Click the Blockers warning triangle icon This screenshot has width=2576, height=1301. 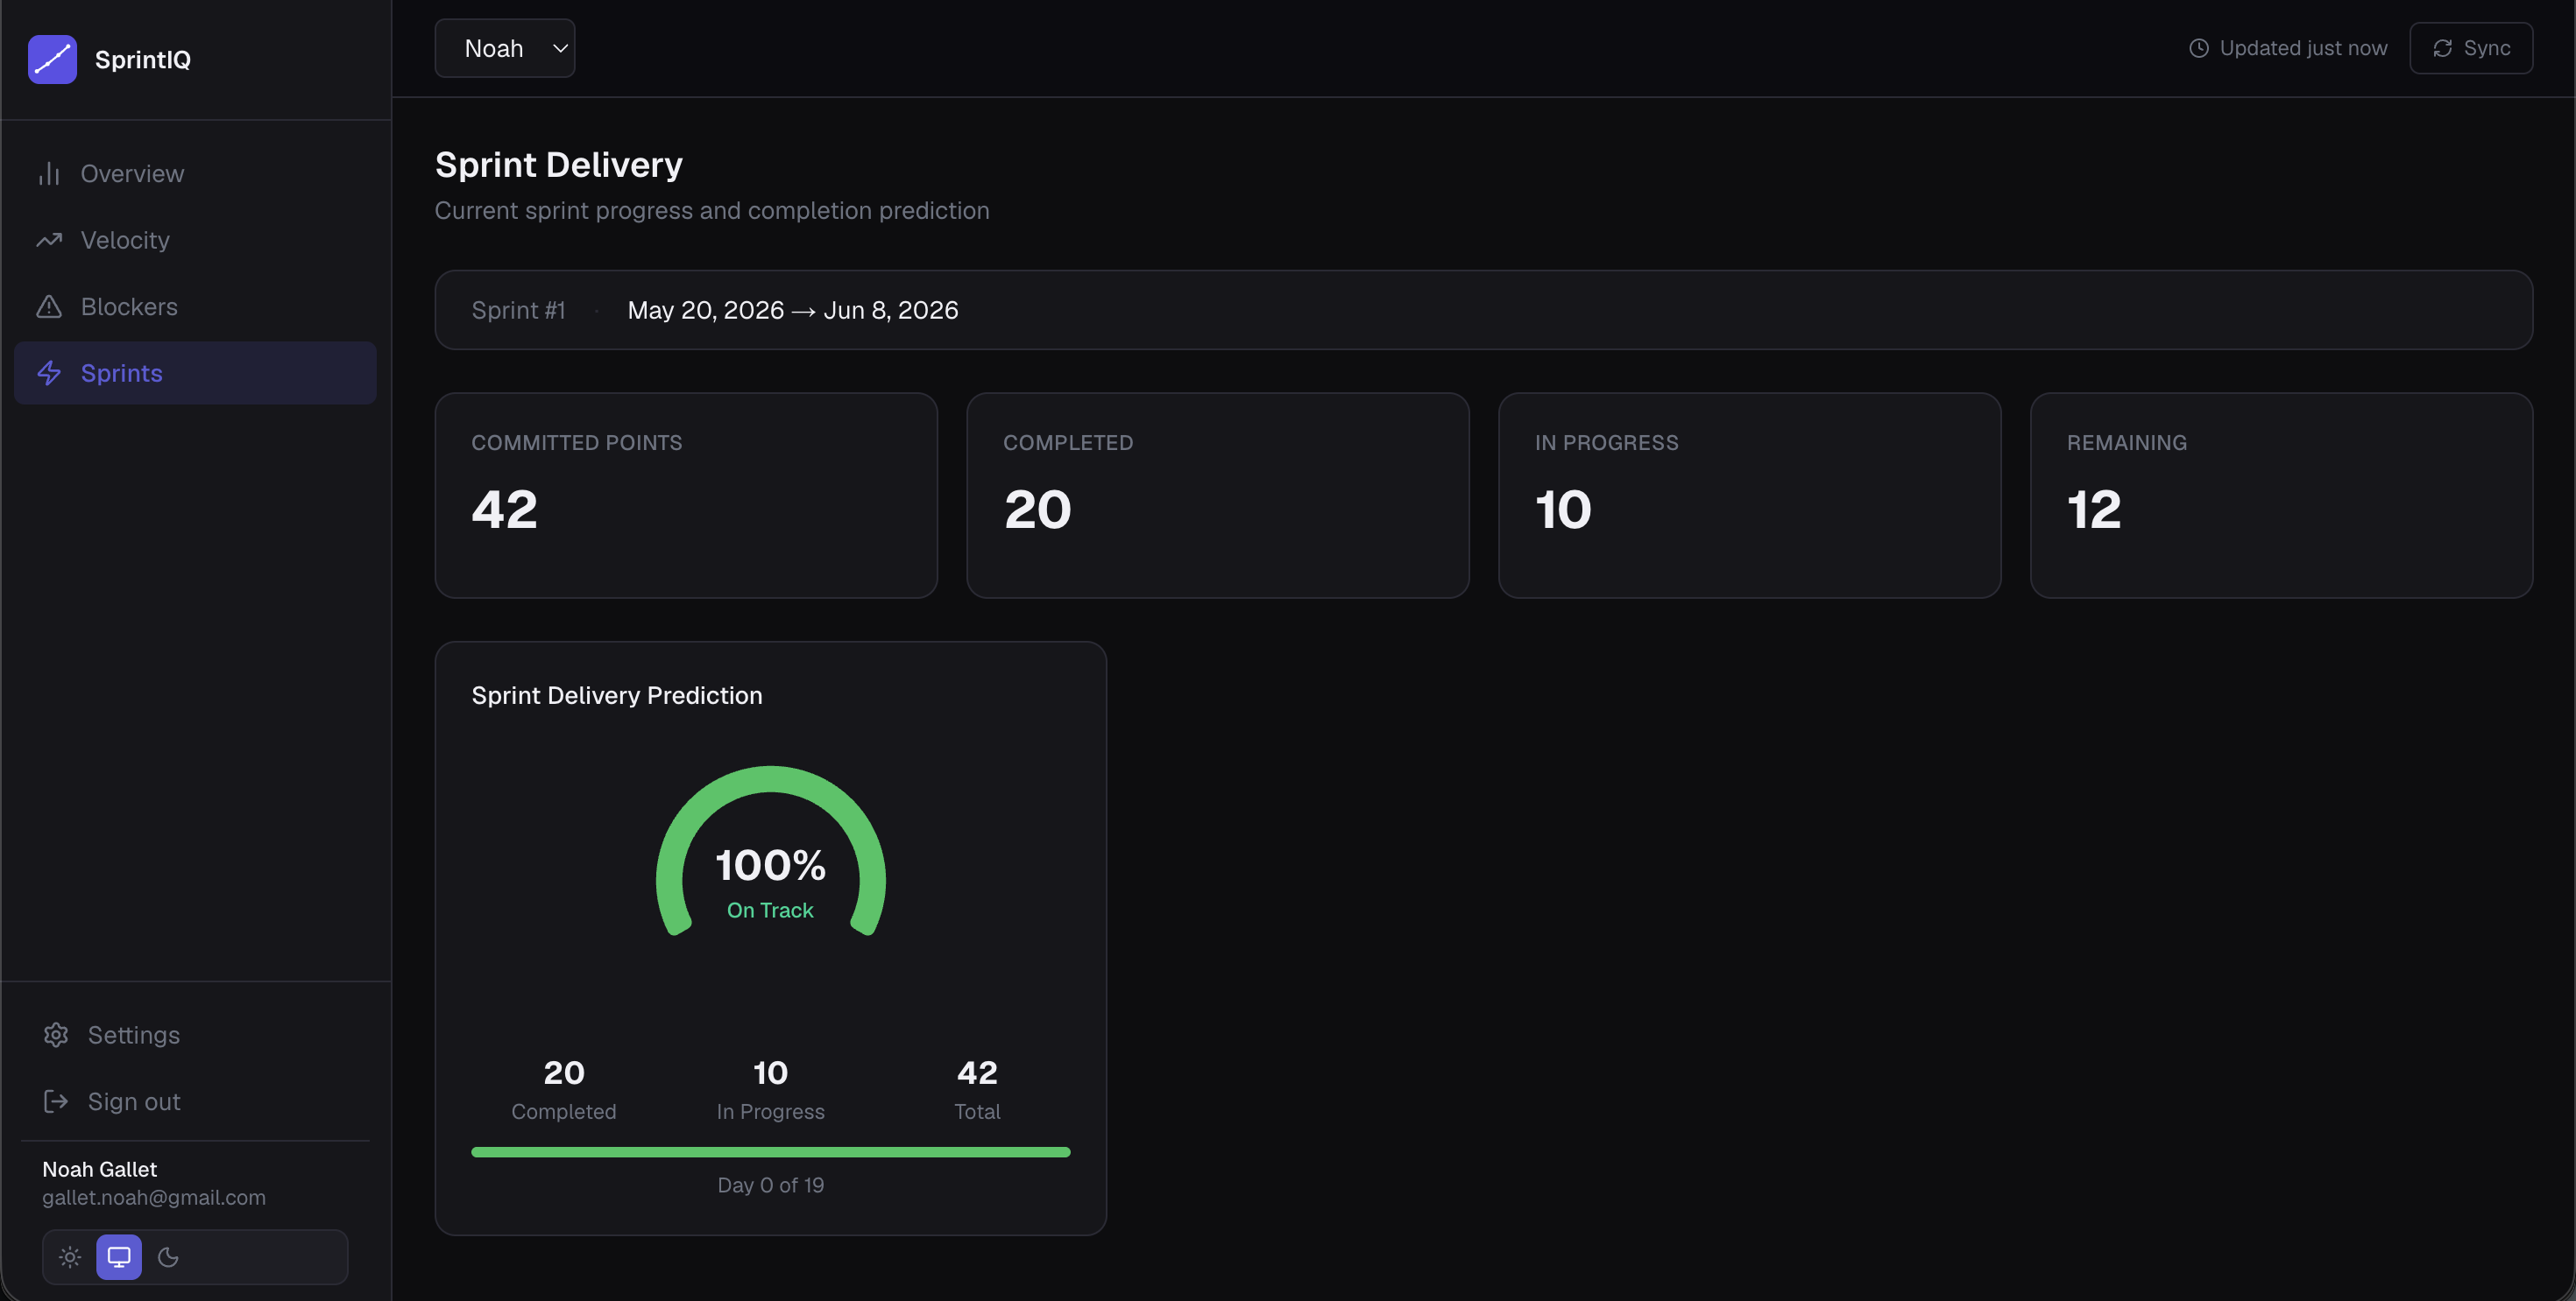49,306
